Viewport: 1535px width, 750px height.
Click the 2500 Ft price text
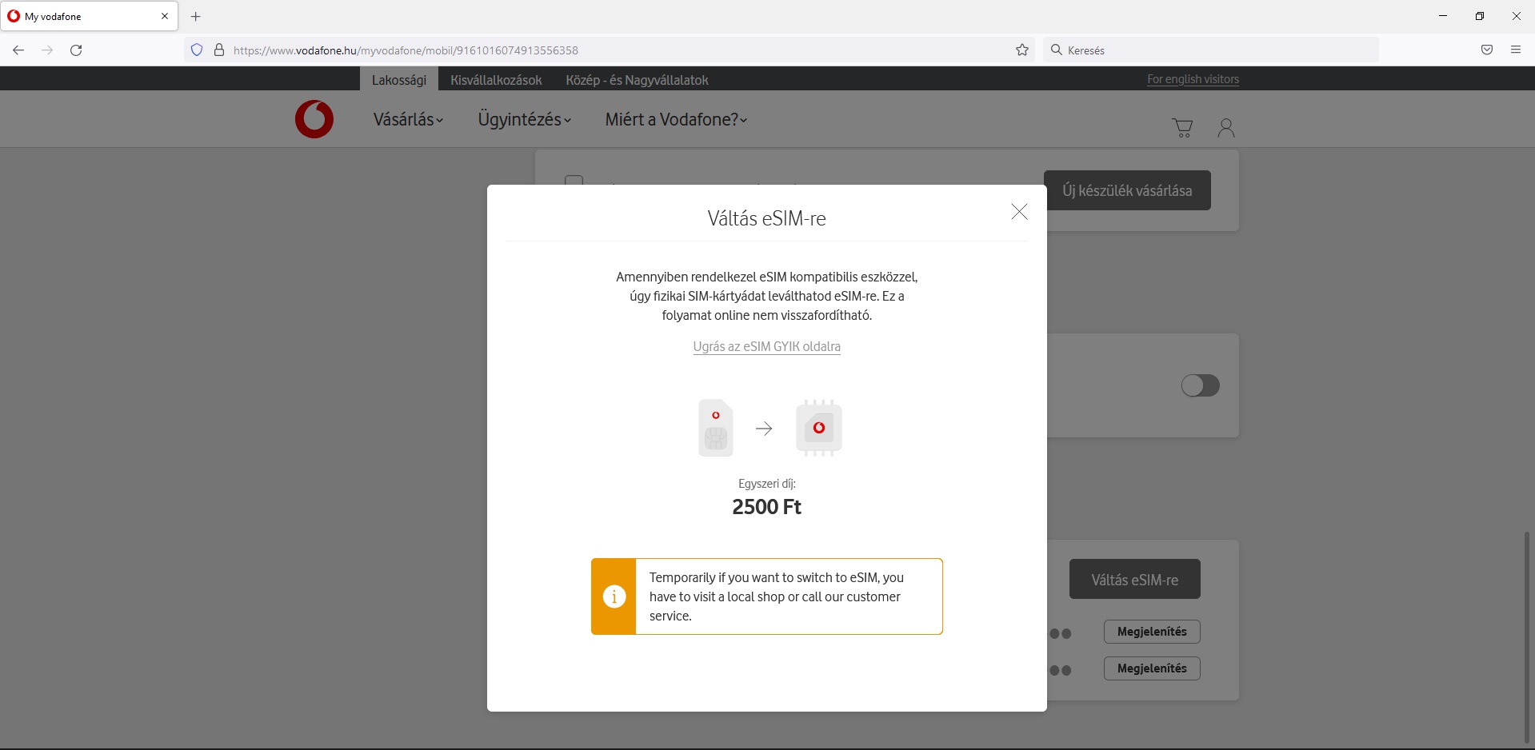click(x=766, y=507)
